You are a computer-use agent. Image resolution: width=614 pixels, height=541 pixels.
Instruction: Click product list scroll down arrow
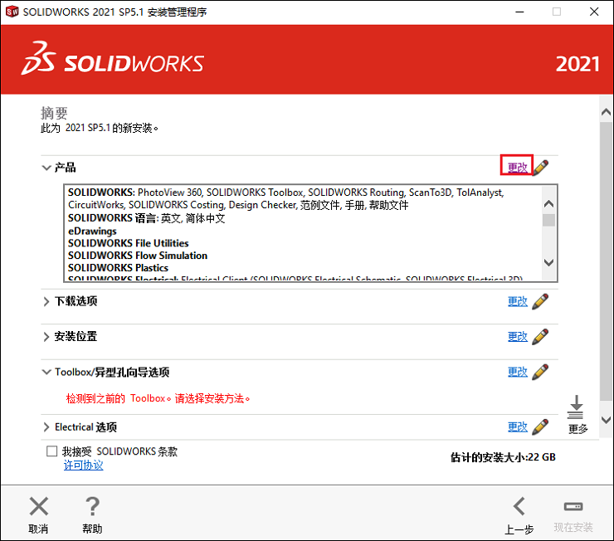pos(549,262)
